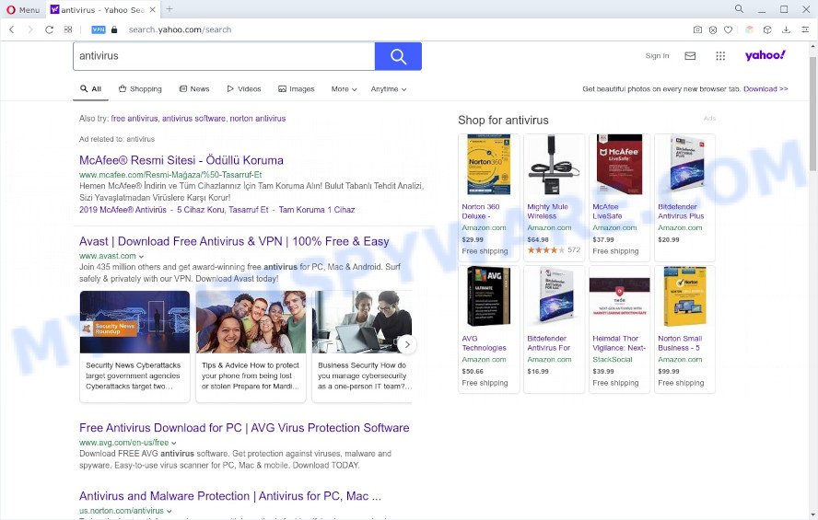Open the Yahoo apps grid icon
Image resolution: width=818 pixels, height=520 pixels.
[720, 56]
